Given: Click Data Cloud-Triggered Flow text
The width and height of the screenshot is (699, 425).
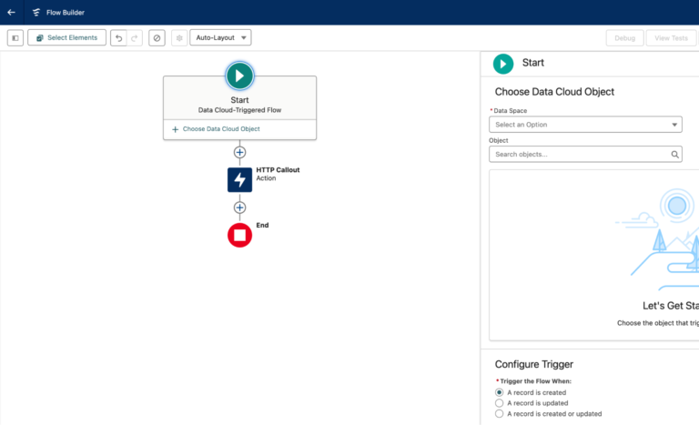Looking at the screenshot, I should (x=240, y=110).
